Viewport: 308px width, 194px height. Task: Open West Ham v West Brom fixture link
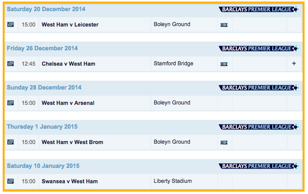(x=72, y=142)
